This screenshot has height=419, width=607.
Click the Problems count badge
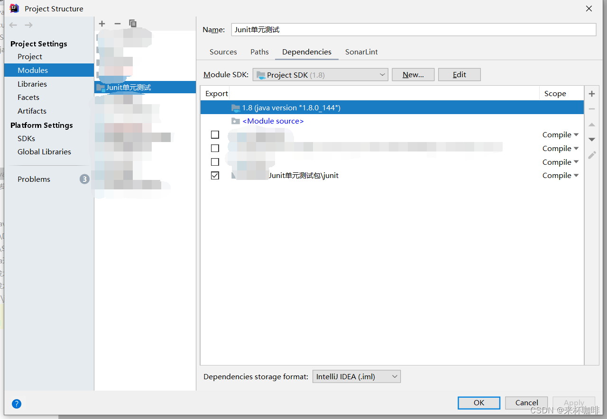84,179
